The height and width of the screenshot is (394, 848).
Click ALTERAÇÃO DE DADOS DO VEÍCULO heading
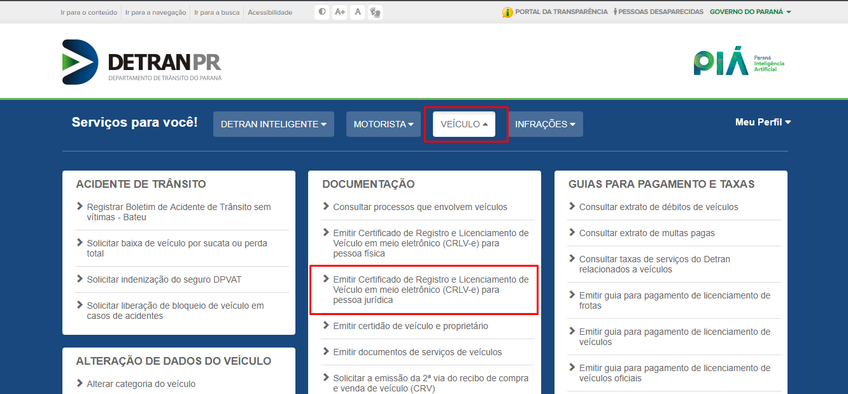pyautogui.click(x=174, y=361)
